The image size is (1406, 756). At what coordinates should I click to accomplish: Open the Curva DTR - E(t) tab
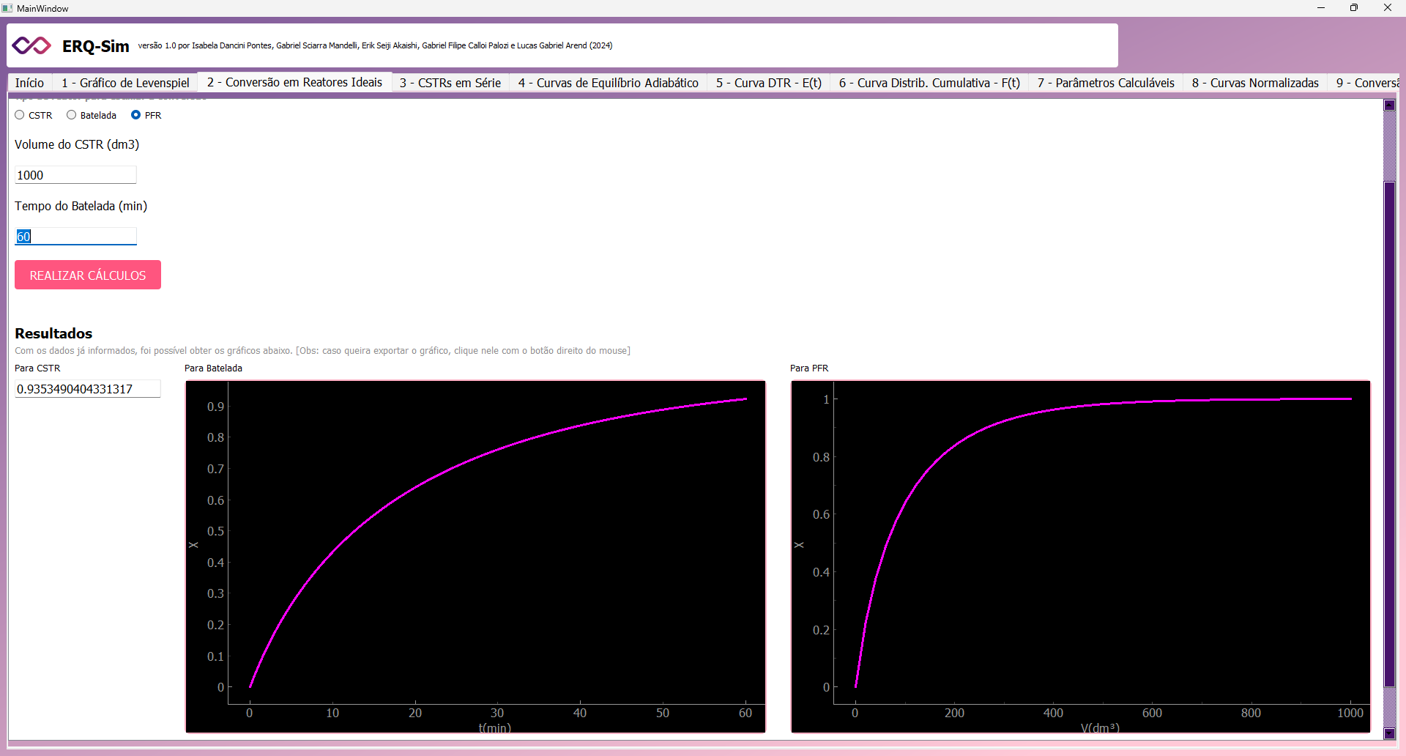point(768,83)
